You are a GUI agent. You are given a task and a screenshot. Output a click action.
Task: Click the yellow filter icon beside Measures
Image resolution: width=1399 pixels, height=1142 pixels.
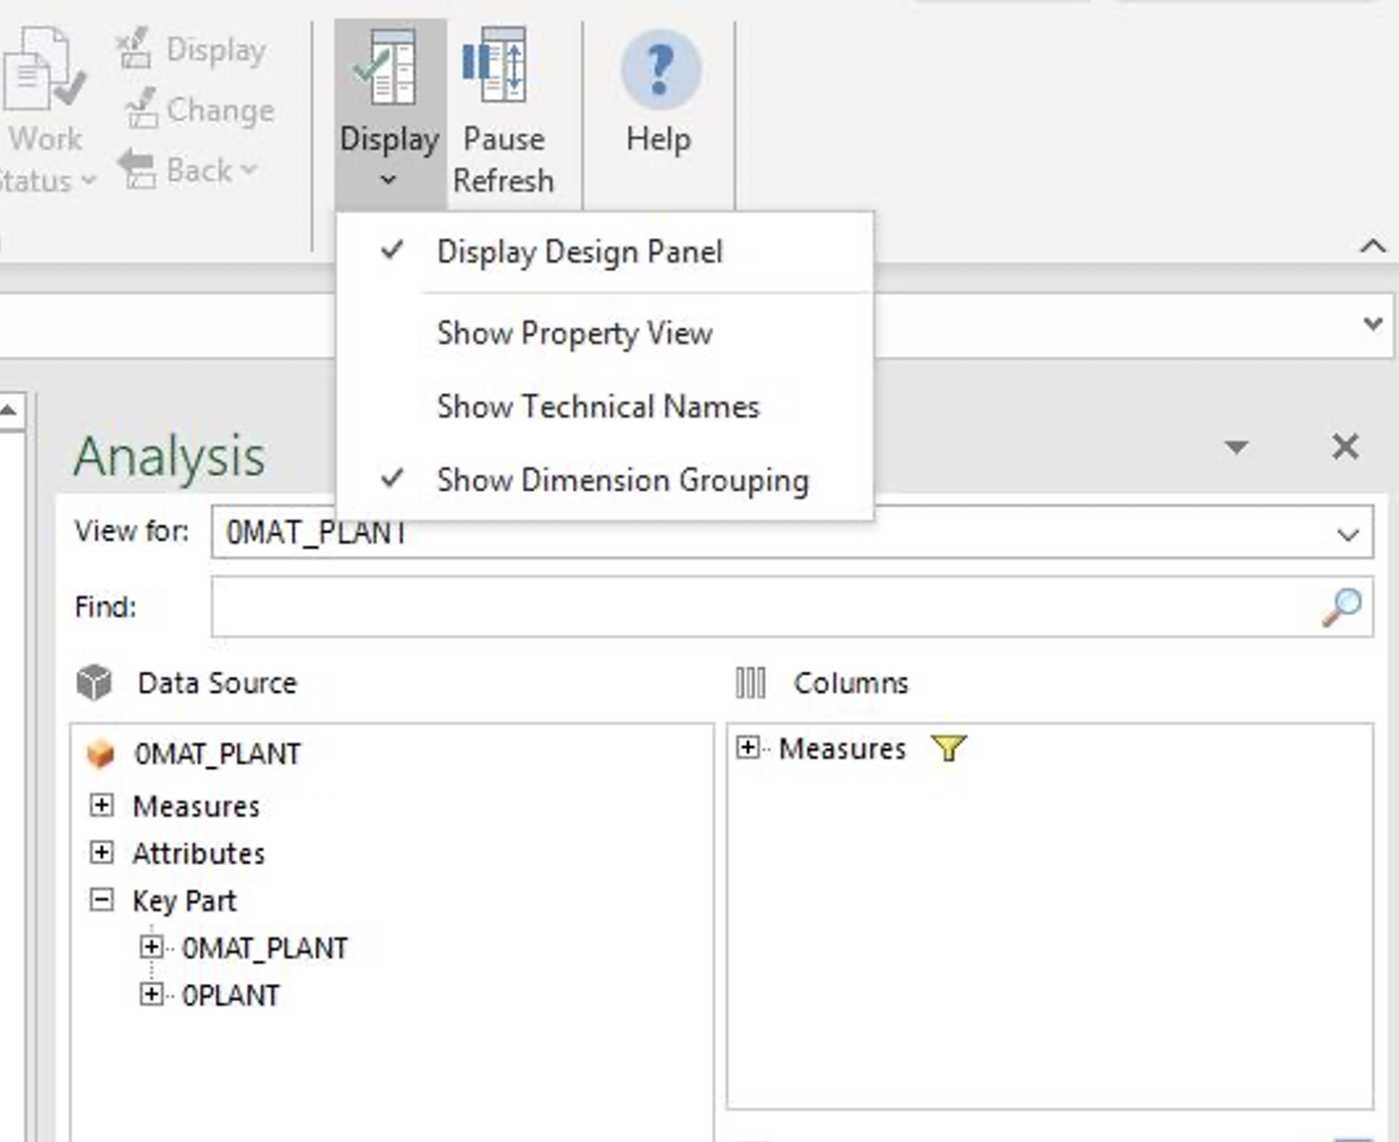point(949,748)
